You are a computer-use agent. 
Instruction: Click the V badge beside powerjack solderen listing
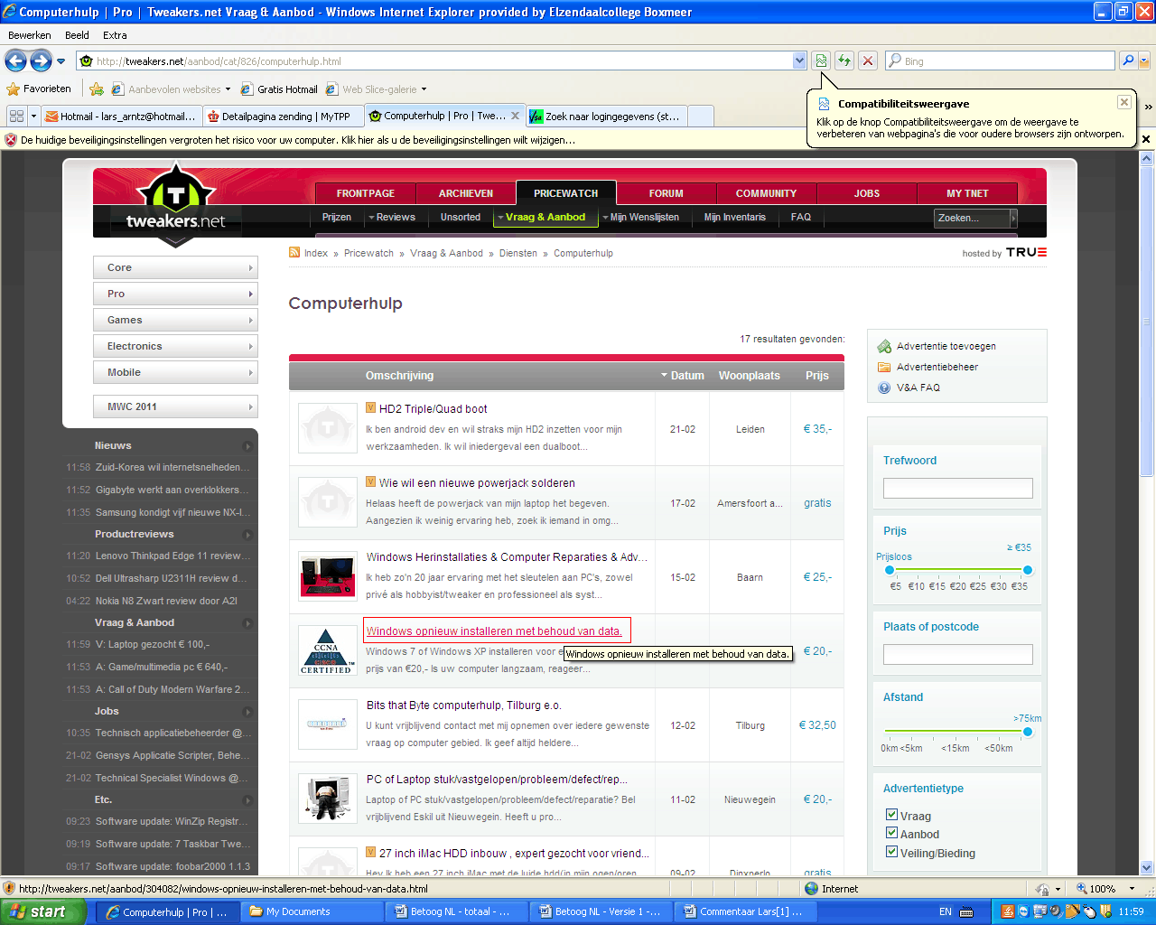click(x=371, y=481)
